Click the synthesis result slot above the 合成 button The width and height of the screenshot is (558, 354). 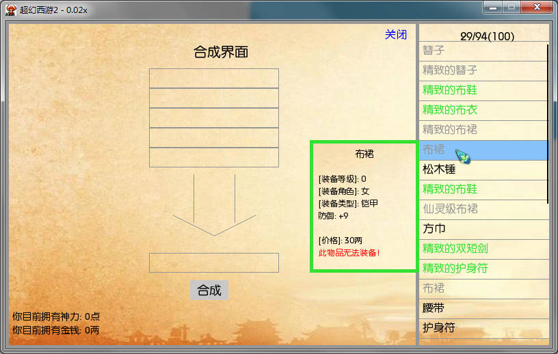click(x=214, y=263)
